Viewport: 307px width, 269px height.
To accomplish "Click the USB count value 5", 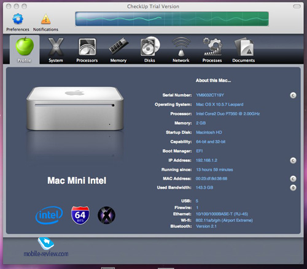I will coord(197,201).
